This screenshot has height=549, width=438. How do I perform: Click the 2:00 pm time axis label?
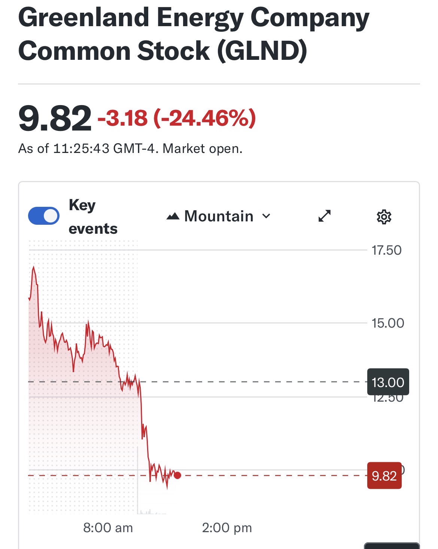227,528
